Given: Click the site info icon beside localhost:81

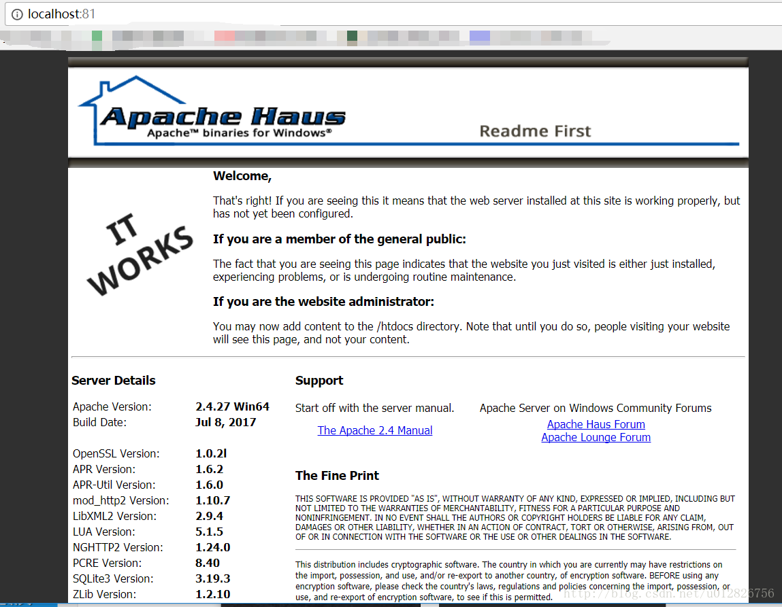Looking at the screenshot, I should pyautogui.click(x=17, y=14).
